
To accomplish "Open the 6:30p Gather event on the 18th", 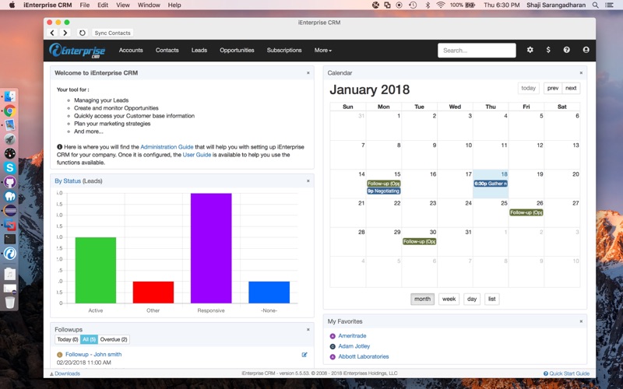I will 491,184.
